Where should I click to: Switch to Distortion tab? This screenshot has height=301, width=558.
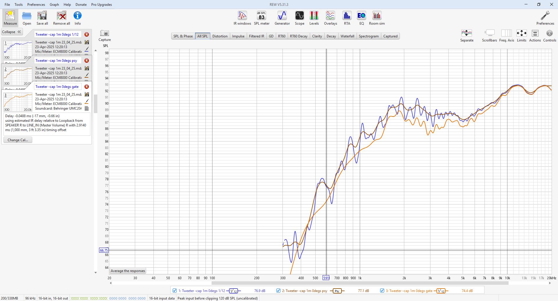coord(220,36)
